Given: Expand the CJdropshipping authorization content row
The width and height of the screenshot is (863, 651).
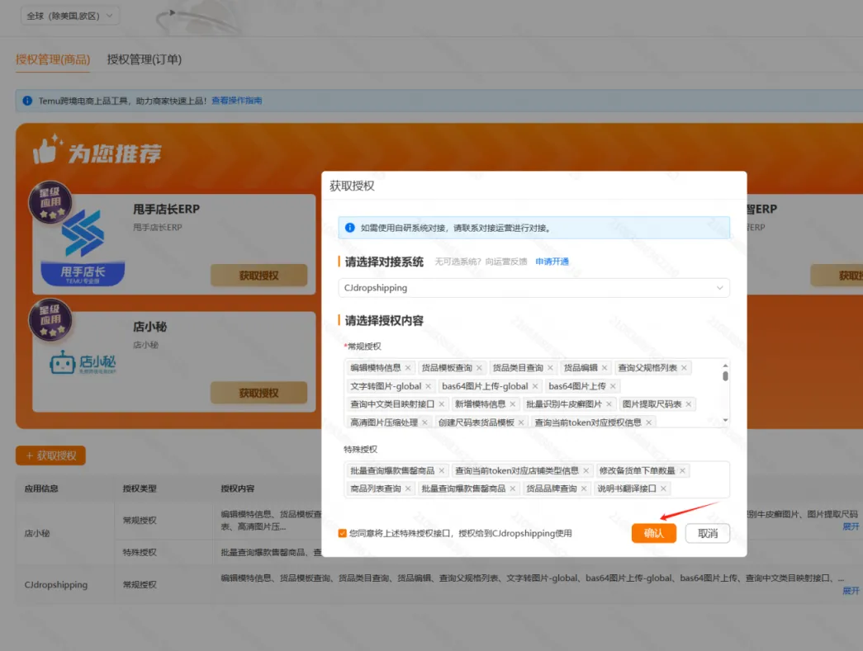Looking at the screenshot, I should coord(851,591).
